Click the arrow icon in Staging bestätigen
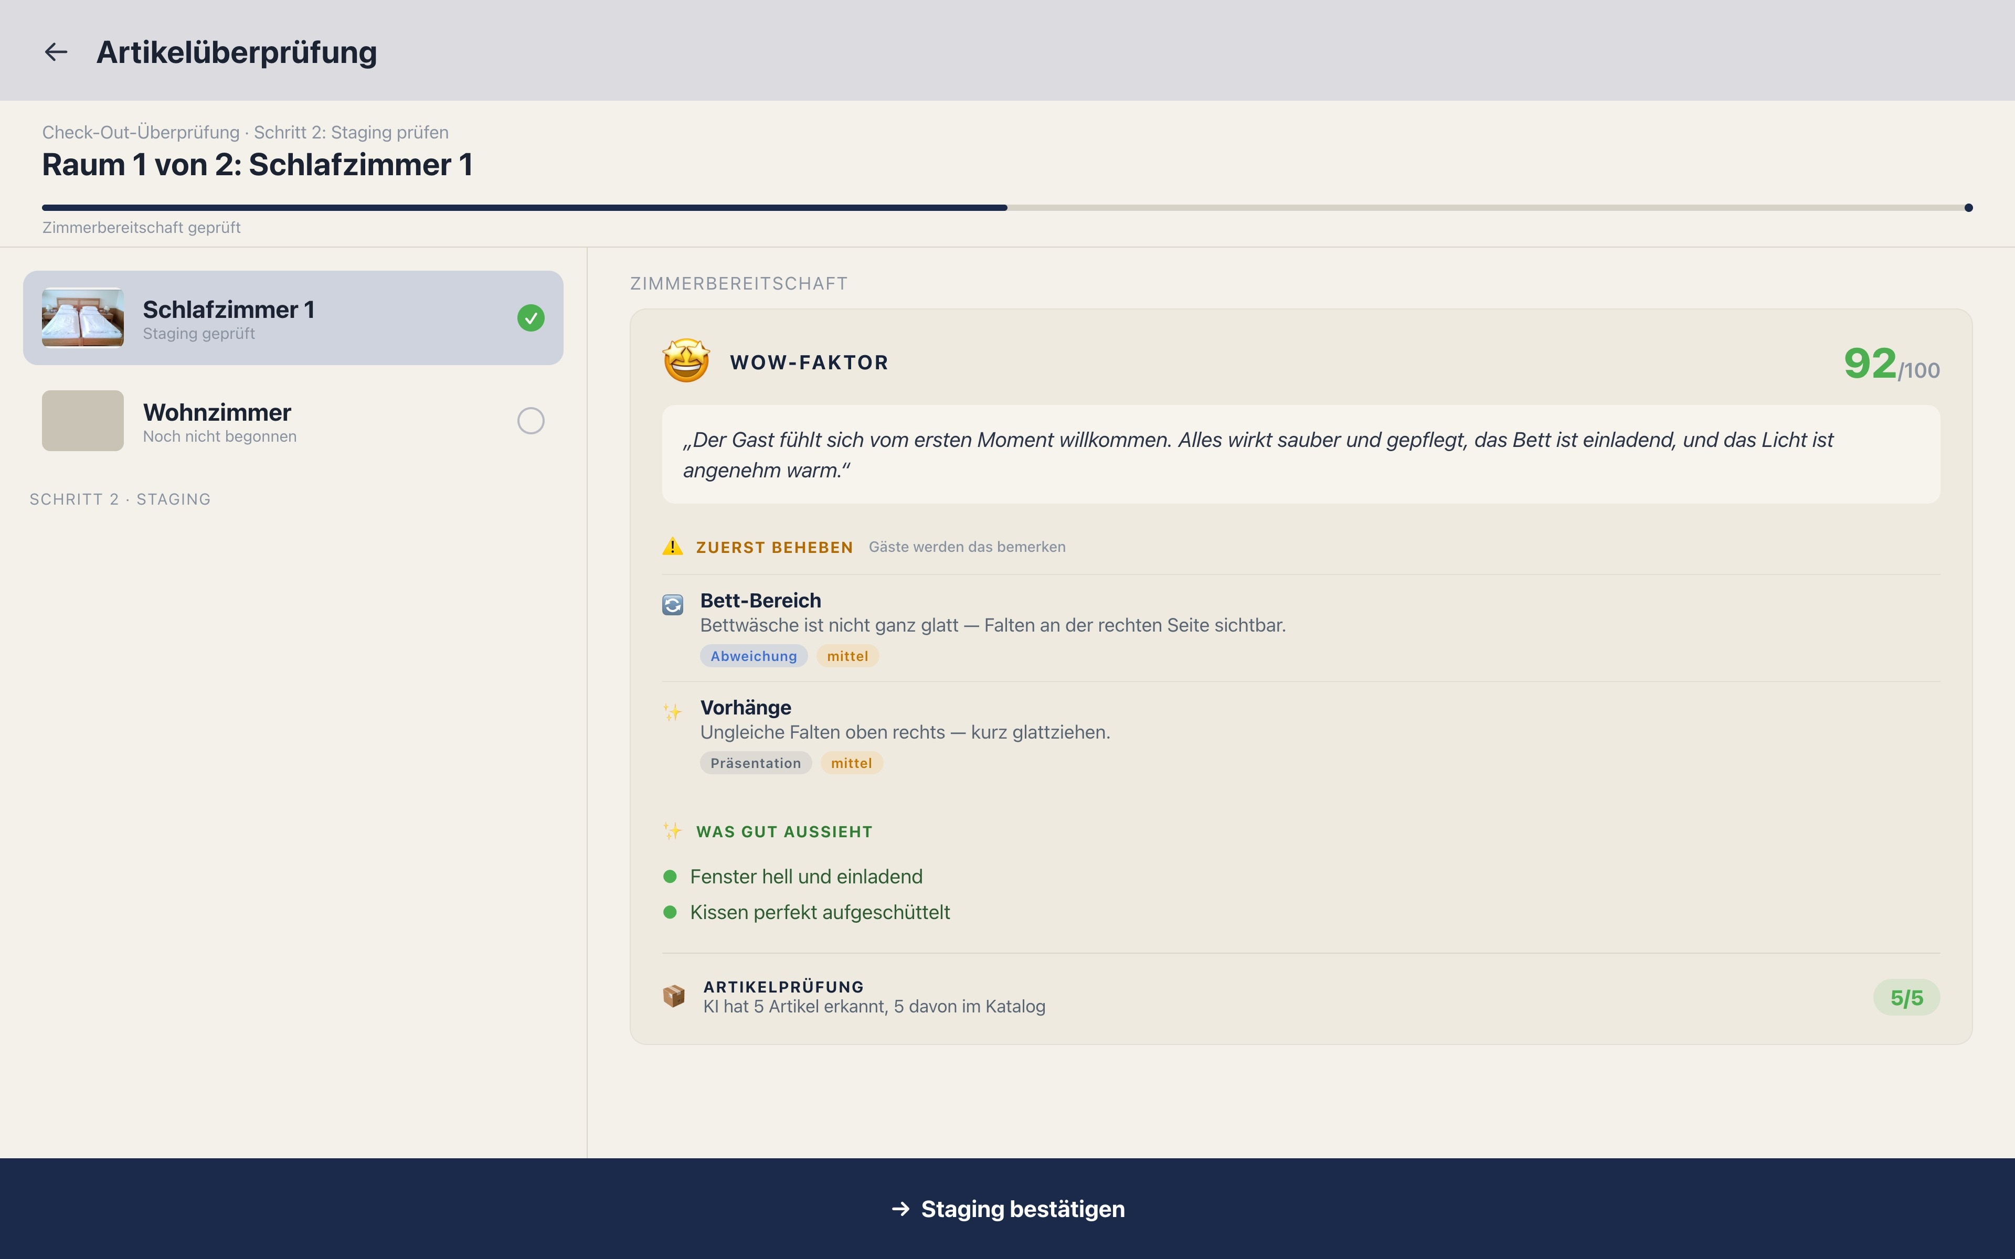Viewport: 2015px width, 1259px height. pos(900,1208)
